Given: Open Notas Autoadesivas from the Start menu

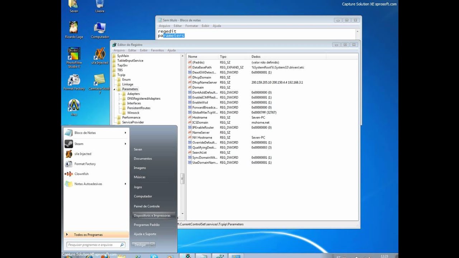Looking at the screenshot, I should point(96,184).
